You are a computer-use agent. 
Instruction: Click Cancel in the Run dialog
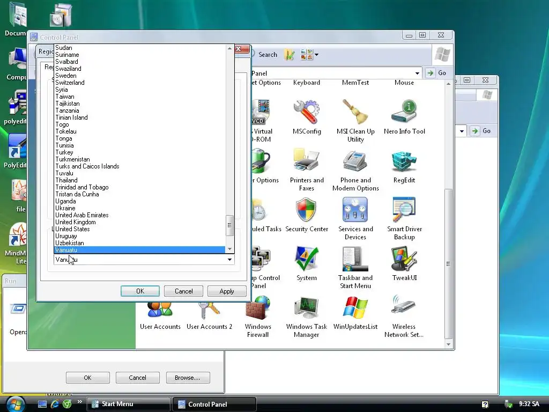(138, 378)
